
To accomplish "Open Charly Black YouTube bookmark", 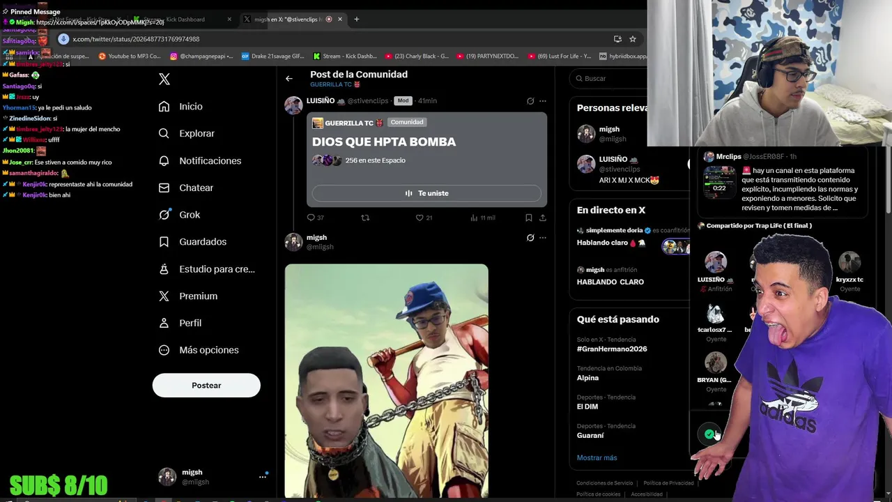I will (417, 56).
